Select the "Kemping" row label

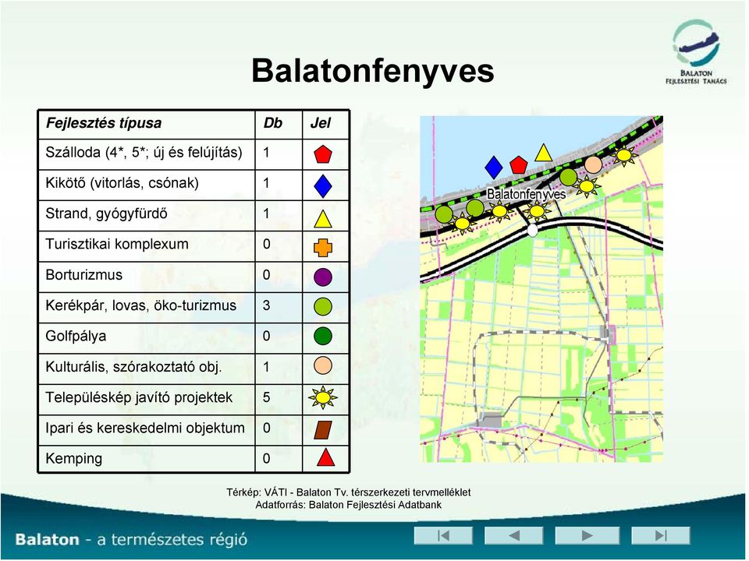(x=74, y=459)
